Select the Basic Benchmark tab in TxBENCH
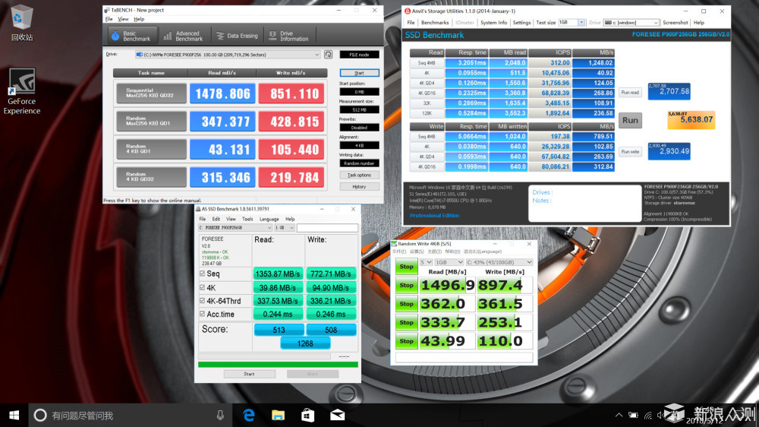Image resolution: width=759 pixels, height=427 pixels. [131, 36]
